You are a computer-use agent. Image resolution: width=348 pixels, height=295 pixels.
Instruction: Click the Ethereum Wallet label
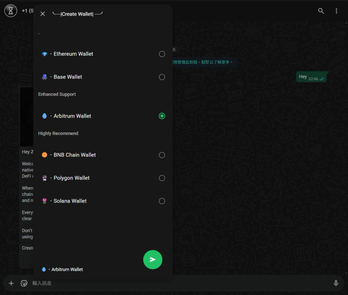click(x=73, y=54)
